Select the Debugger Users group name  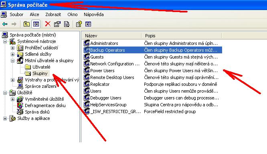point(105,98)
